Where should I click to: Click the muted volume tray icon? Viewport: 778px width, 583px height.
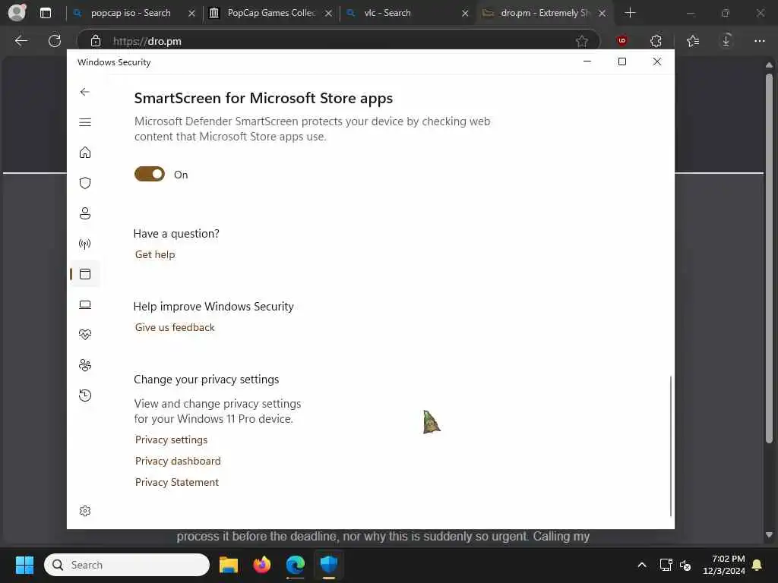[x=685, y=565]
